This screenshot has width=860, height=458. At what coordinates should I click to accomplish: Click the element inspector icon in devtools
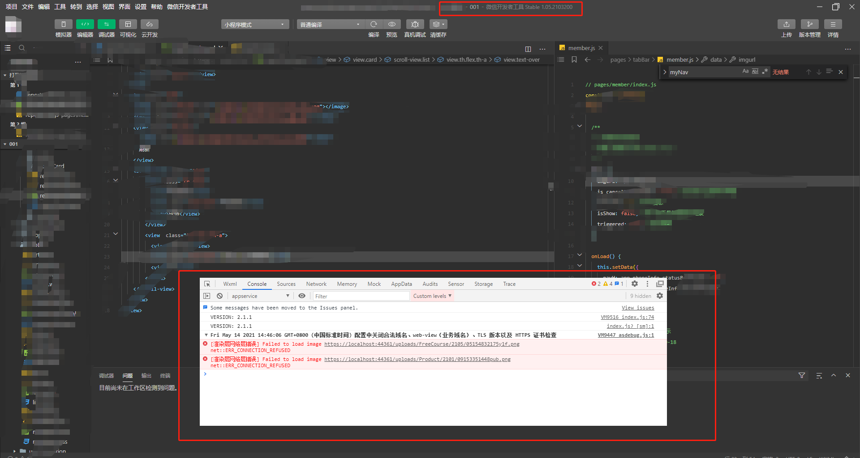[207, 284]
